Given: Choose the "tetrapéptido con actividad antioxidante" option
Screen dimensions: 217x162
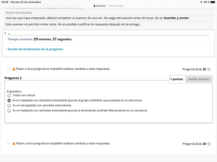Looking at the screenshot, I should point(9,105).
